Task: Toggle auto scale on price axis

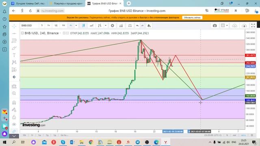Action: pos(243,135)
